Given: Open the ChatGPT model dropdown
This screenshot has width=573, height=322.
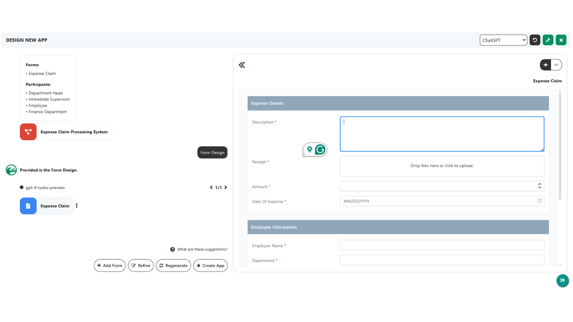Looking at the screenshot, I should (503, 40).
